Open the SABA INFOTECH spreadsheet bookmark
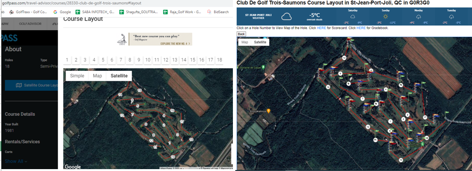Image resolution: width=472 pixels, height=171 pixels. tap(95, 12)
